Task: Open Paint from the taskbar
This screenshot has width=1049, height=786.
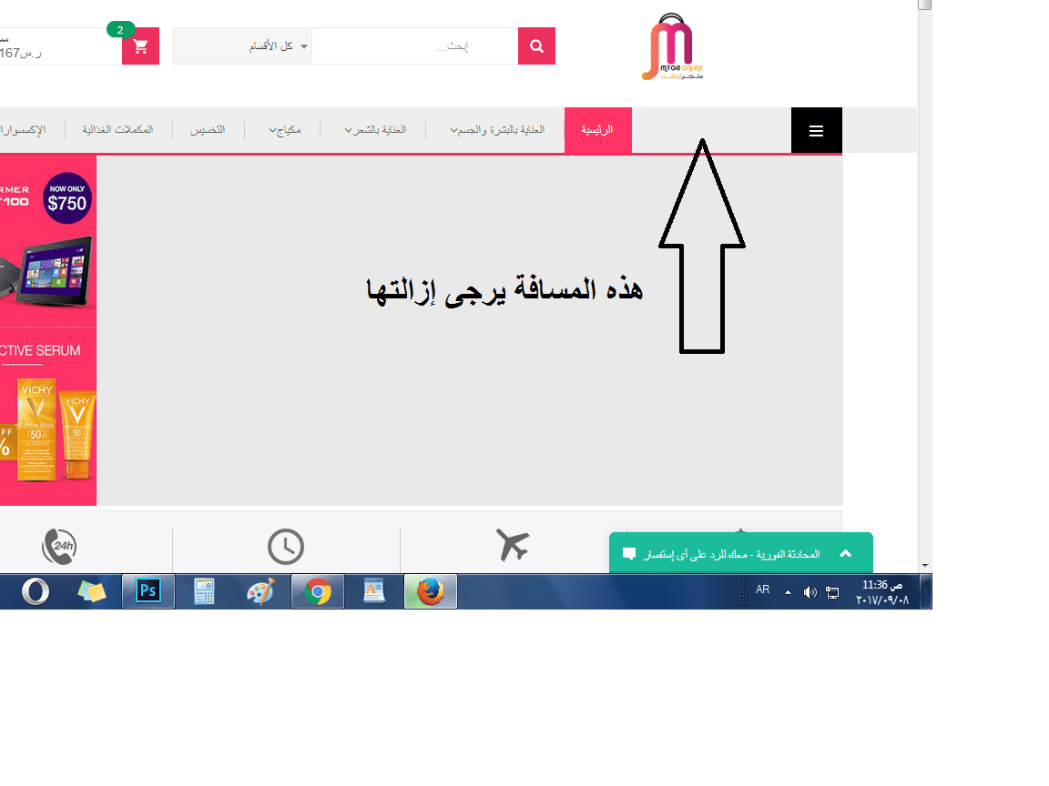Action: pos(261,591)
